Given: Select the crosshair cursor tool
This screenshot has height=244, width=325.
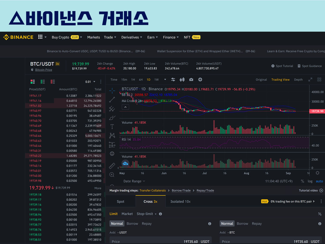Looking at the screenshot, I should click(x=112, y=91).
